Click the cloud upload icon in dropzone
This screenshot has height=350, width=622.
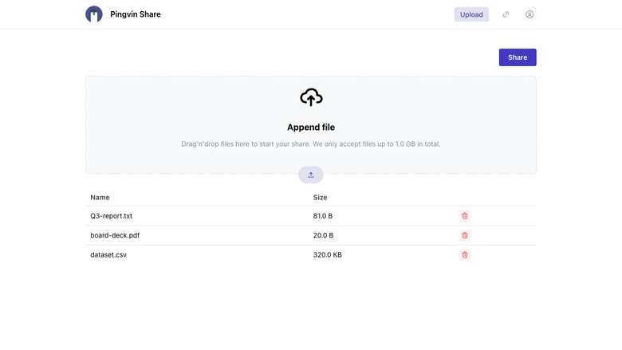(x=311, y=97)
